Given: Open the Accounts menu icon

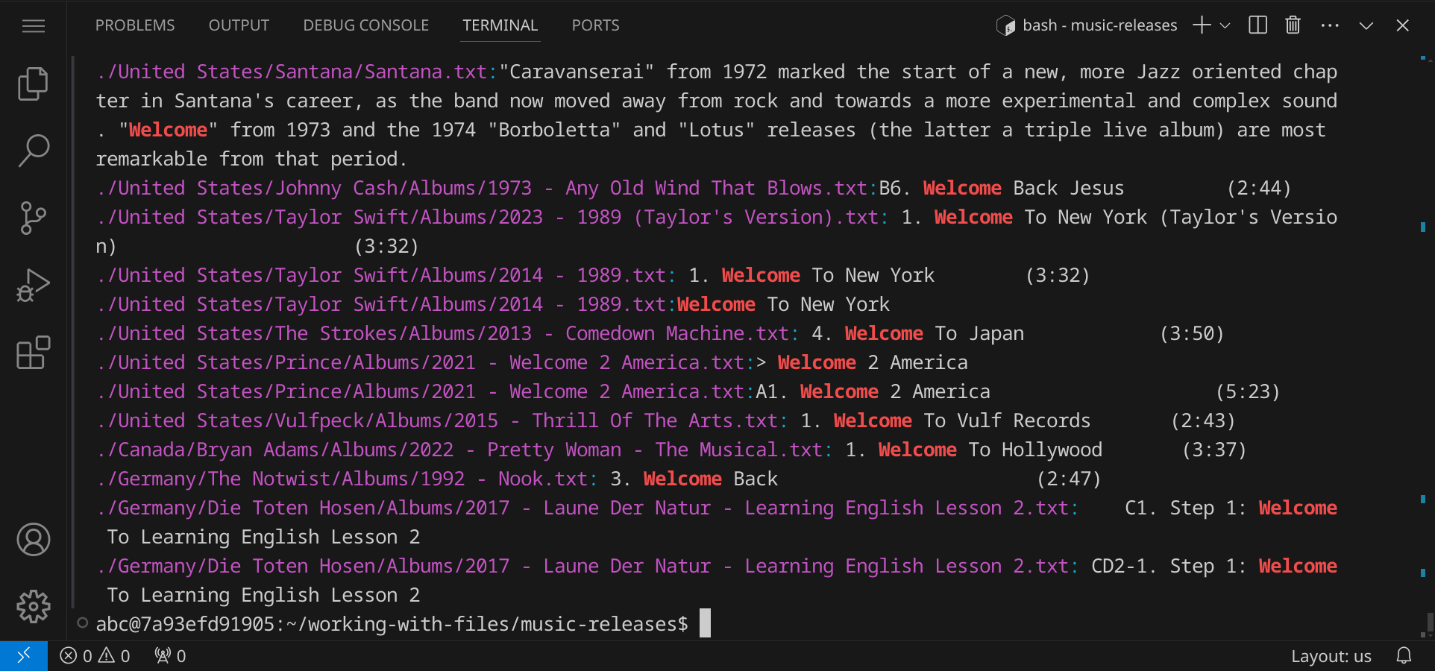Looking at the screenshot, I should [33, 540].
